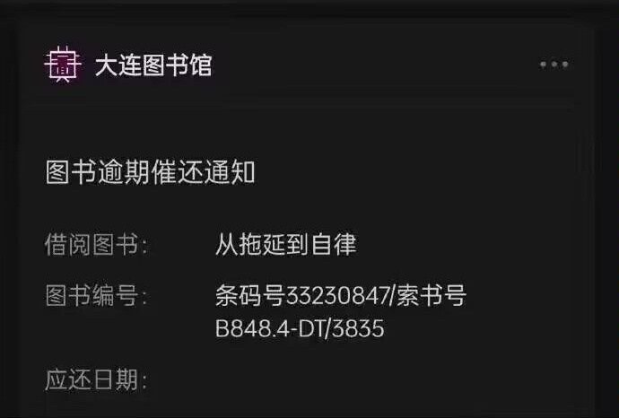Image resolution: width=619 pixels, height=418 pixels.
Task: Tap the dark margin right of the card
Action: point(606,217)
